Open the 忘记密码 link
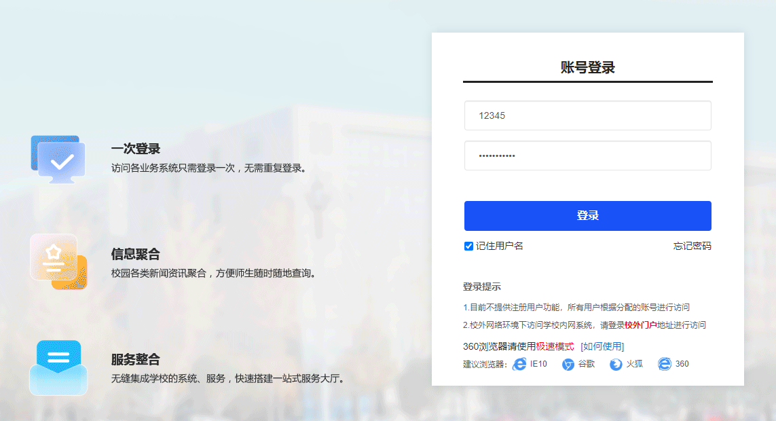Screen dimensions: 776x421 (692, 246)
